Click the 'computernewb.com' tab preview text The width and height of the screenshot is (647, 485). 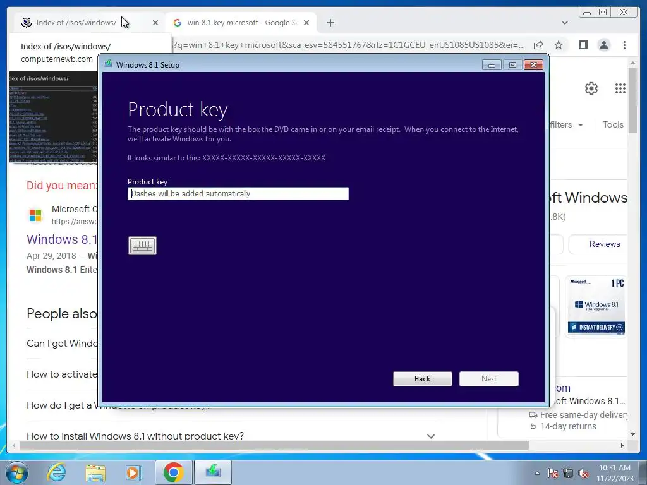point(57,59)
